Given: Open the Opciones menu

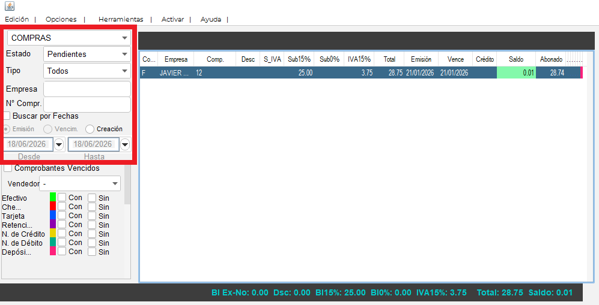Looking at the screenshot, I should tap(61, 19).
